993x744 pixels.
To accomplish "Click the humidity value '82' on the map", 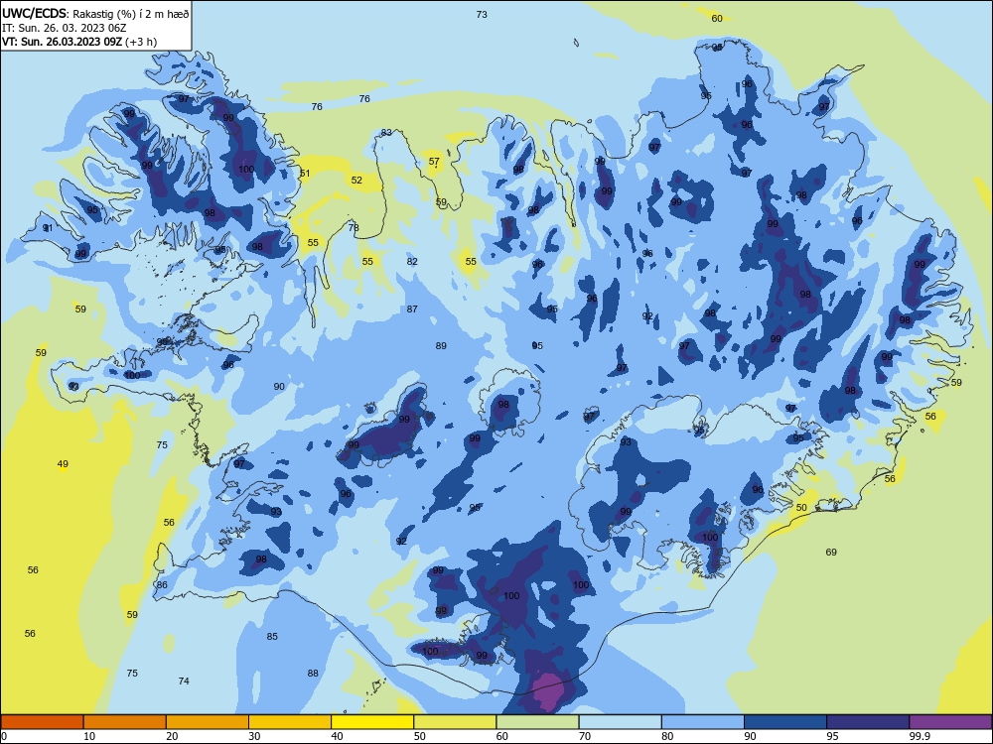I will click(x=412, y=261).
